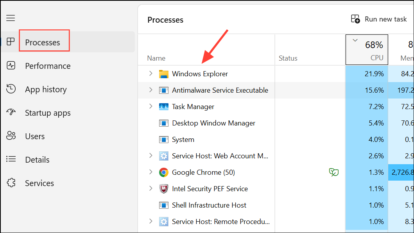Screen dimensions: 414x233
Task: Sort by the Status column header
Action: [288, 58]
